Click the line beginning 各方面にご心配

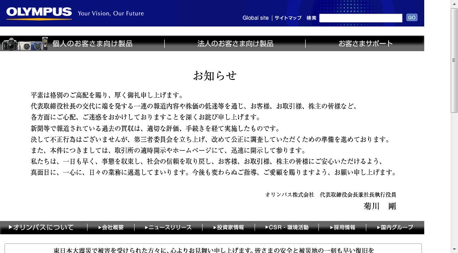pos(146,117)
